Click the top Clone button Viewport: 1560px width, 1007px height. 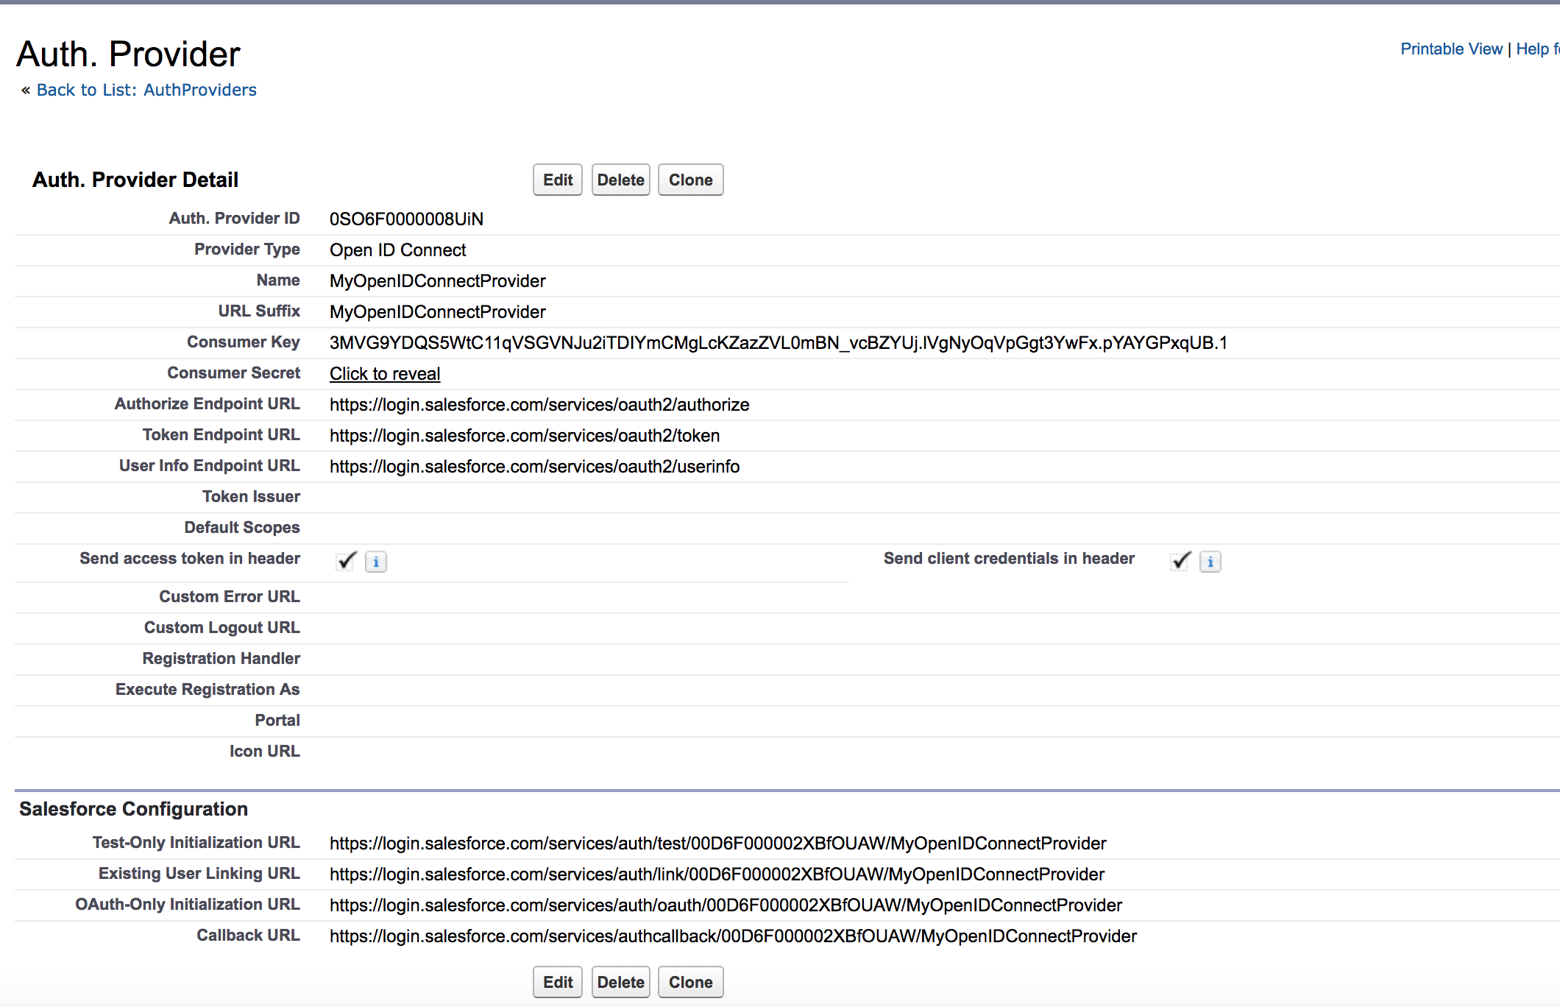690,180
